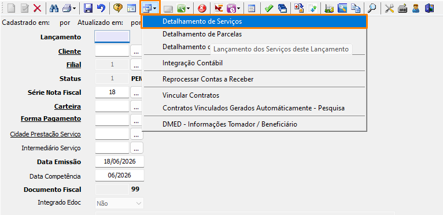The height and width of the screenshot is (215, 443).
Task: Click the edit record pencil-page icon
Action: point(25,9)
